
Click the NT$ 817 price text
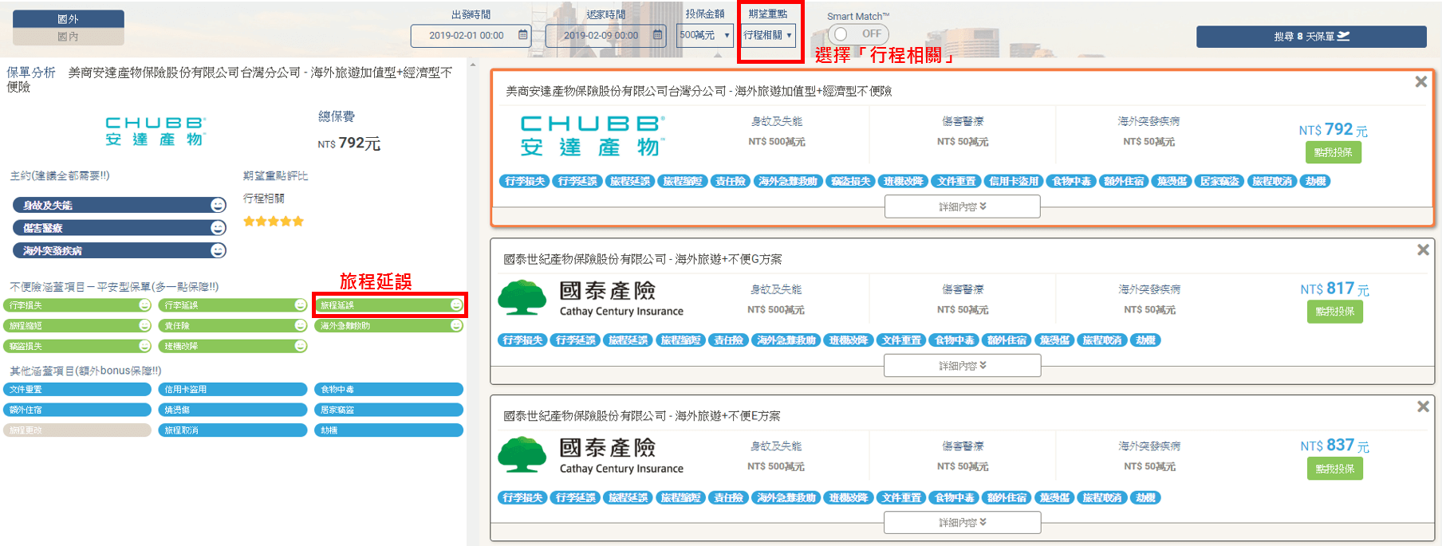(x=1334, y=289)
